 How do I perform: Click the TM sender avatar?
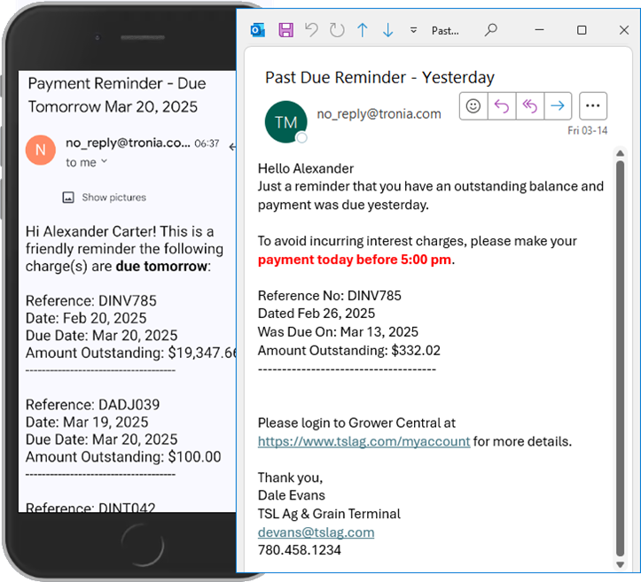tap(285, 121)
